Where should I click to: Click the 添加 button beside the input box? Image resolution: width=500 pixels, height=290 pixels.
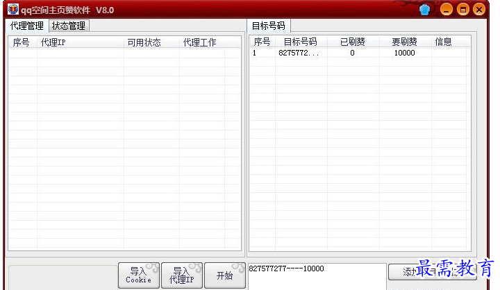(432, 271)
